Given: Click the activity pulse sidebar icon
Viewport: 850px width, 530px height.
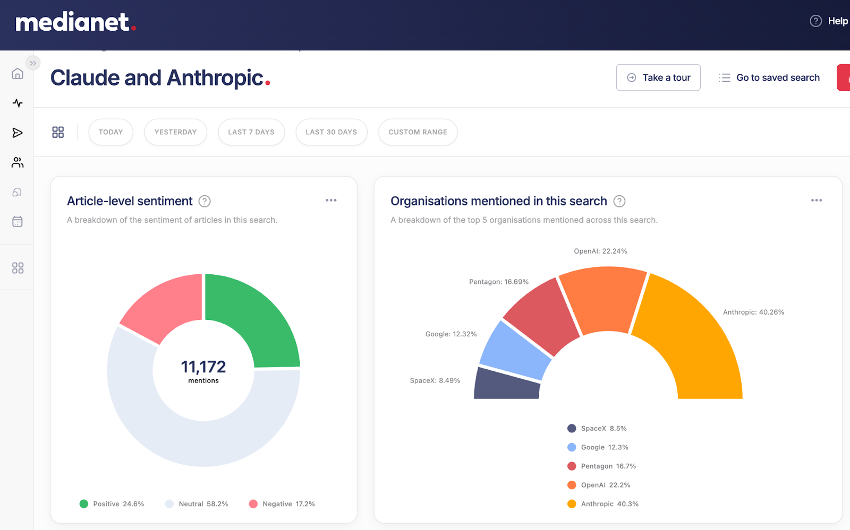Looking at the screenshot, I should pyautogui.click(x=18, y=103).
